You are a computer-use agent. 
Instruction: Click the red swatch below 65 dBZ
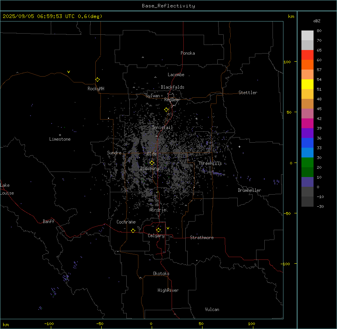point(307,55)
